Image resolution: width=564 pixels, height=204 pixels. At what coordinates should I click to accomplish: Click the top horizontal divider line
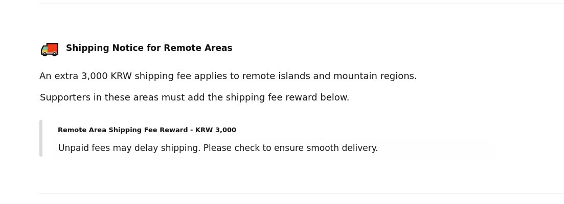click(301, 4)
